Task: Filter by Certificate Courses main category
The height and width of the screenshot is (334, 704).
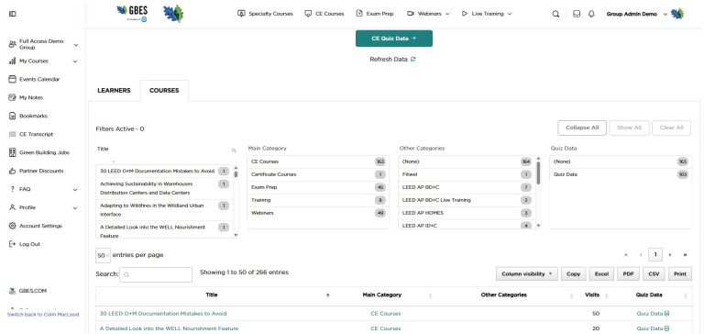Action: pyautogui.click(x=318, y=174)
